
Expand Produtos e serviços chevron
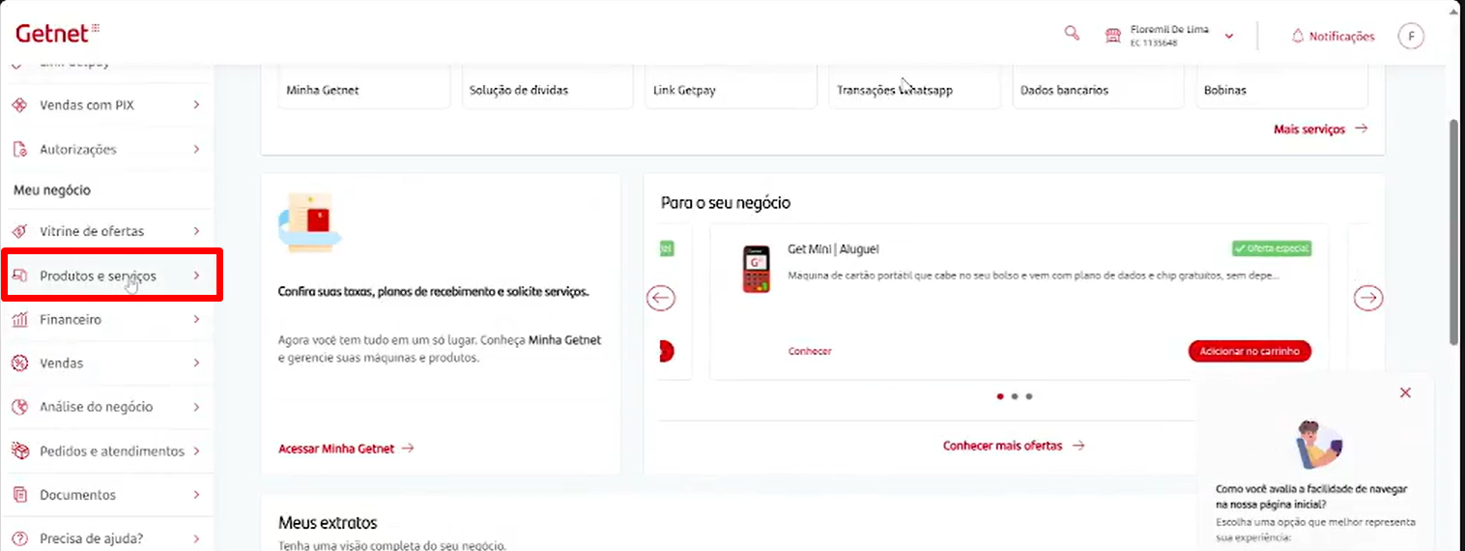pos(196,276)
